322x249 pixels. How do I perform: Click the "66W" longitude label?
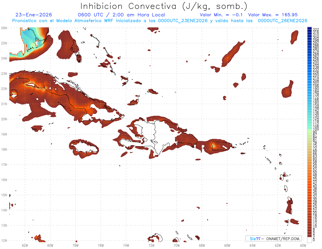(227, 245)
